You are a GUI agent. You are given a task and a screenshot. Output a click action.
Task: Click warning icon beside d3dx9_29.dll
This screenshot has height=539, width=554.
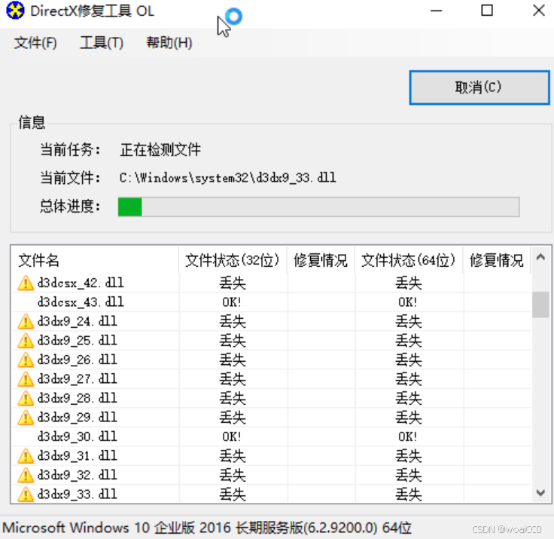[26, 418]
